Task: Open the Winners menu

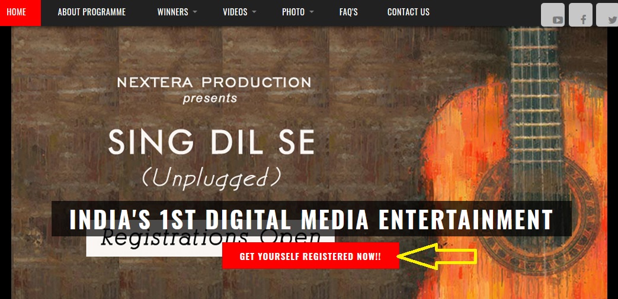Action: tap(172, 12)
